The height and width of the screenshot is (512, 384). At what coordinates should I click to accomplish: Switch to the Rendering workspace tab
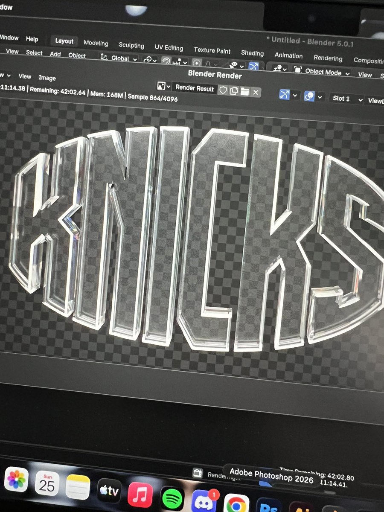coord(328,58)
